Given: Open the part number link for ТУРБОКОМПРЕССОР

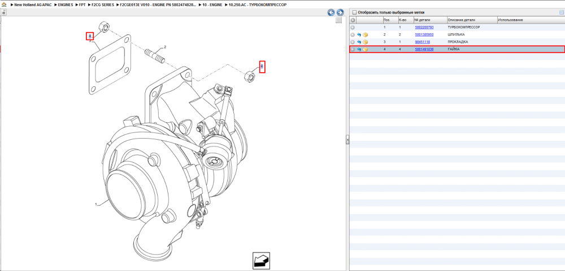Looking at the screenshot, I should (424, 27).
